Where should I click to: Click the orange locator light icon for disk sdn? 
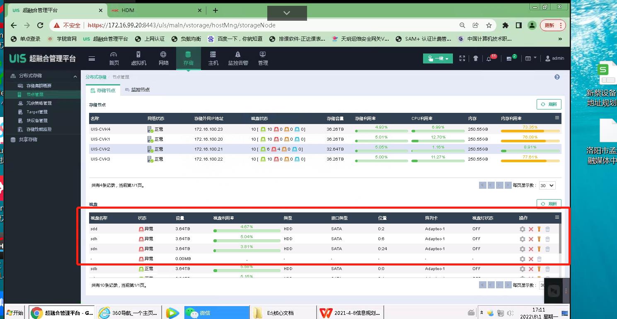(539, 249)
